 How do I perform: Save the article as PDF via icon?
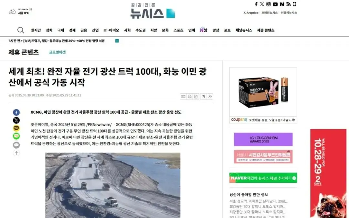196,96
